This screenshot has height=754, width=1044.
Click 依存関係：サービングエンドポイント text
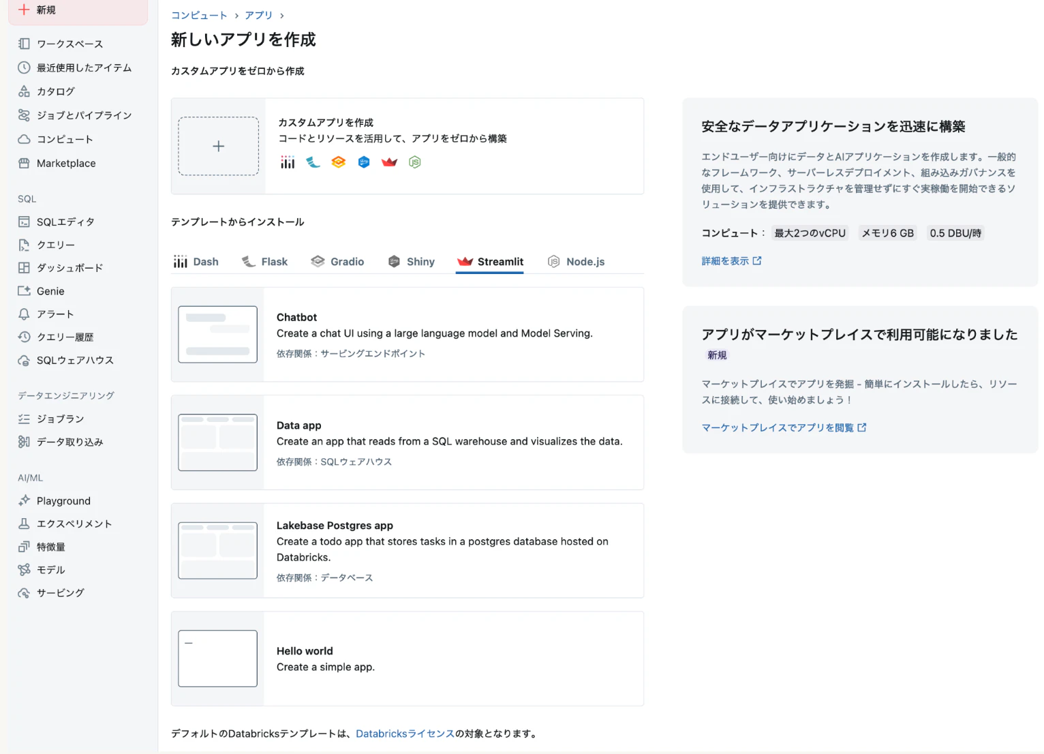coord(351,353)
